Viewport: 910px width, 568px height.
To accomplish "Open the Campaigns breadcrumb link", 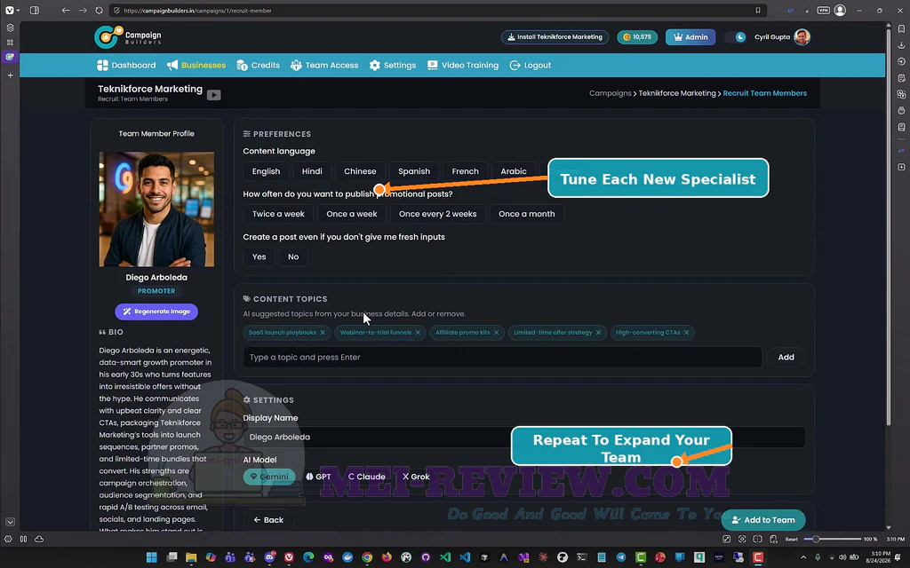I will [610, 93].
